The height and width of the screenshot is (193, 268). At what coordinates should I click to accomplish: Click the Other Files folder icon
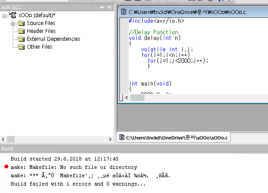(x=21, y=47)
